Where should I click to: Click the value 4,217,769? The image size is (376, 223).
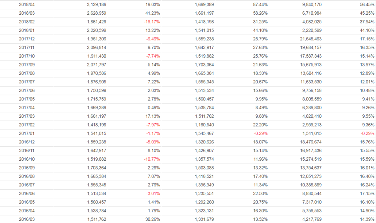pyautogui.click(x=312, y=219)
